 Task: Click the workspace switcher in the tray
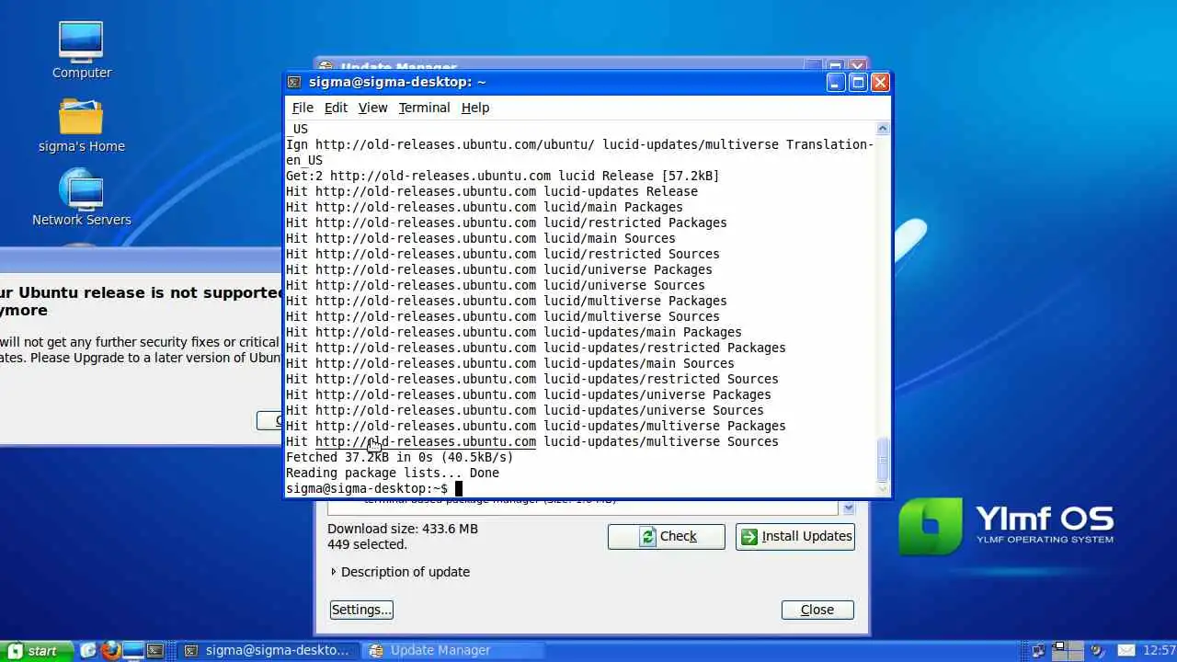click(x=1068, y=650)
